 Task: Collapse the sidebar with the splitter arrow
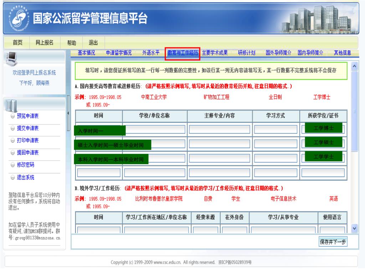pyautogui.click(x=68, y=113)
